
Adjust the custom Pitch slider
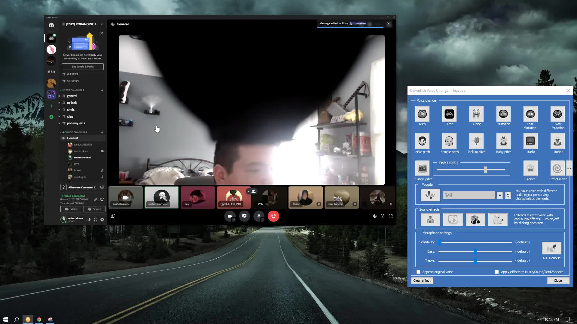coord(485,170)
